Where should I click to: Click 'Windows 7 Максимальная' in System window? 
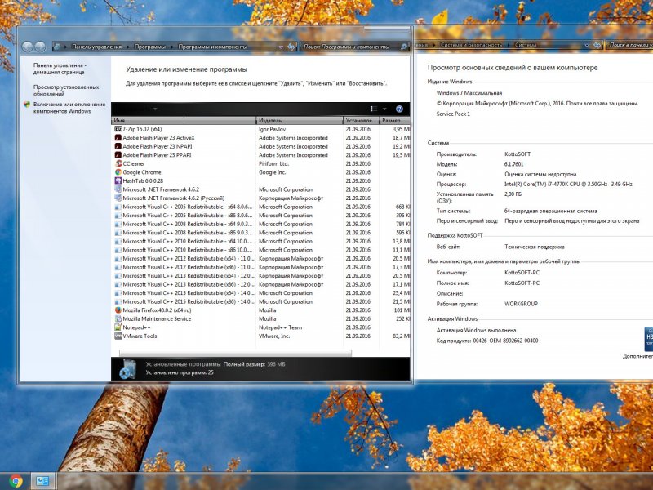[469, 93]
